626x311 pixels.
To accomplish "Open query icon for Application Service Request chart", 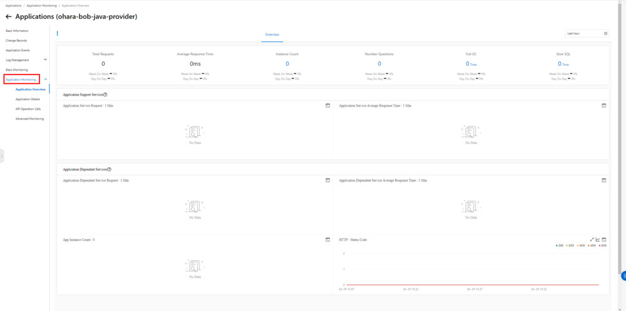I will 328,106.
